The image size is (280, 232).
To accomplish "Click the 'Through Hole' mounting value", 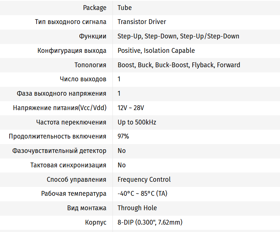I will [137, 208].
